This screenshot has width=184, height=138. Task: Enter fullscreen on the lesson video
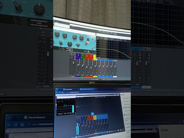123,129
